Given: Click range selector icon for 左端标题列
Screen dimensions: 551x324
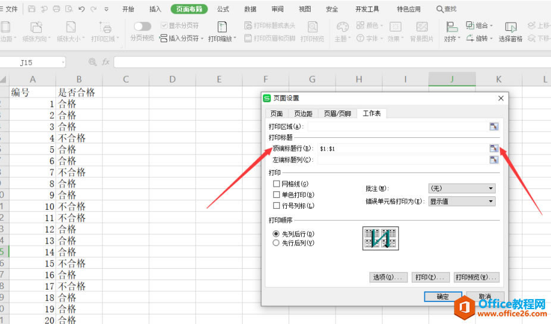Looking at the screenshot, I should click(x=494, y=160).
